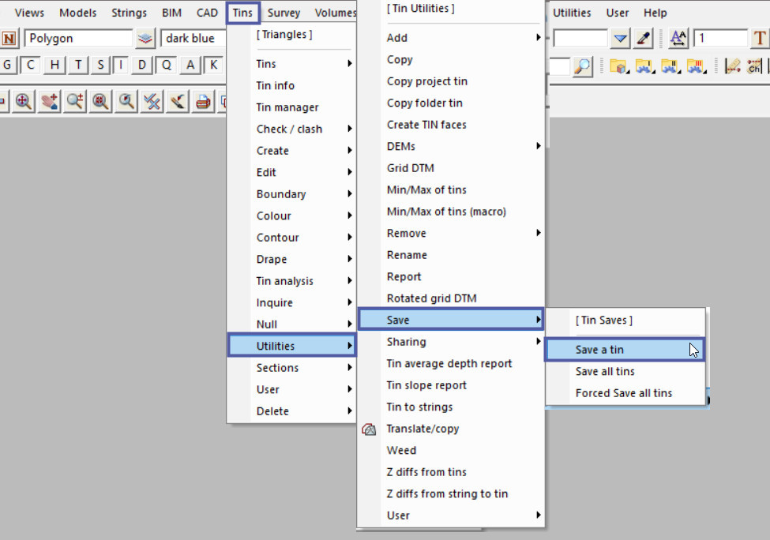Click the print plot icon

(x=204, y=101)
